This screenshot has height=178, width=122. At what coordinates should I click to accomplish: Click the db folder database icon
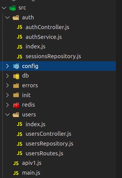pyautogui.click(x=16, y=76)
